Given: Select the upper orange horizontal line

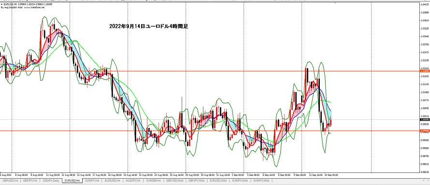Looking at the screenshot, I should tap(210, 71).
